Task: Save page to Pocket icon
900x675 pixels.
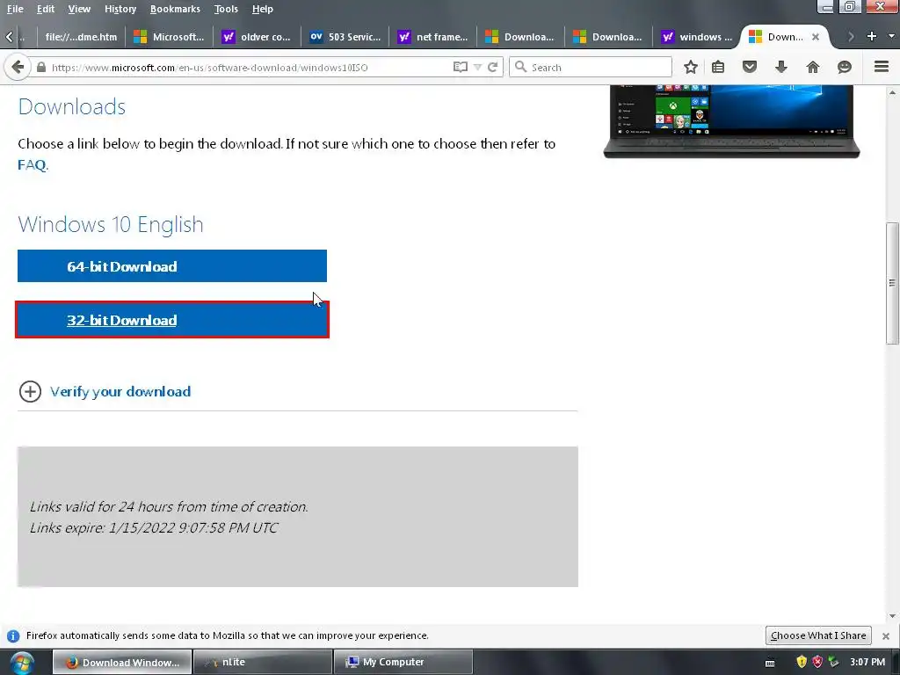Action: [x=750, y=67]
